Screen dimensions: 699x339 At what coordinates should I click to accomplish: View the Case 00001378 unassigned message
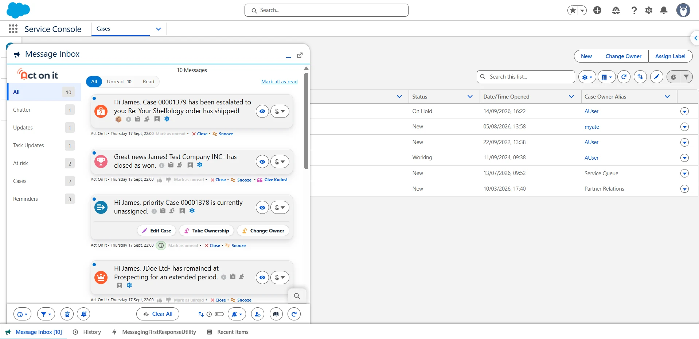(262, 207)
